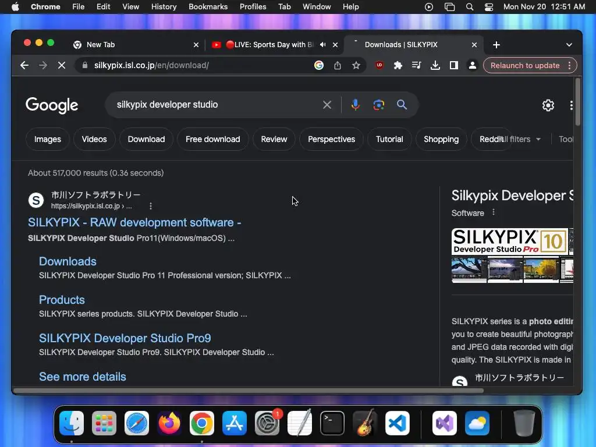596x447 pixels.
Task: Go to Google home via the logo
Action: [x=52, y=105]
